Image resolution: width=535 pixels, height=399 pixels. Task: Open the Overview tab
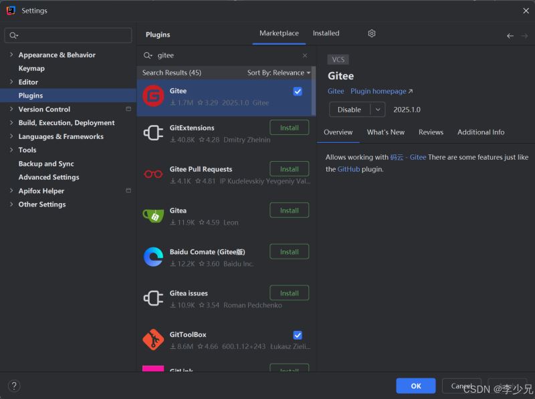click(x=338, y=132)
